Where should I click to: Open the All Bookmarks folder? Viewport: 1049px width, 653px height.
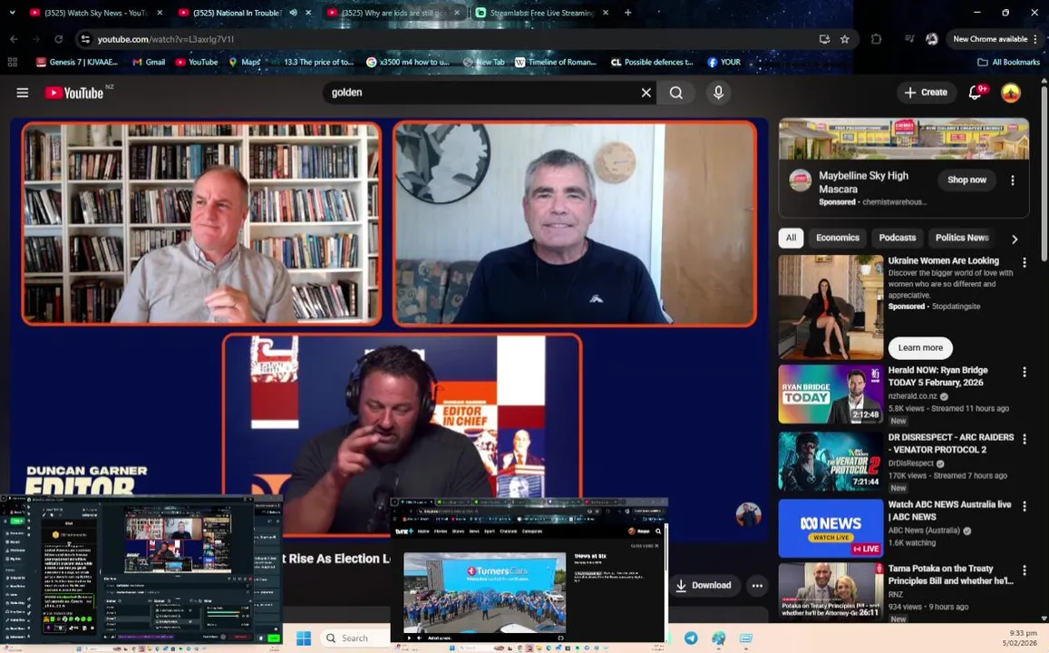[1008, 63]
